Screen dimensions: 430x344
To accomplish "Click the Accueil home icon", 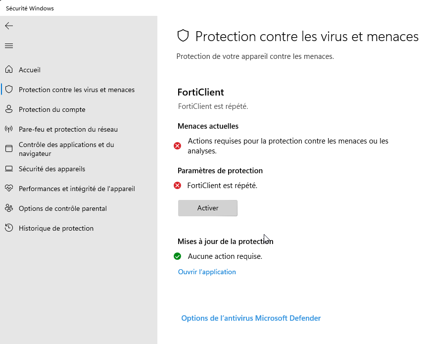I will [x=9, y=70].
